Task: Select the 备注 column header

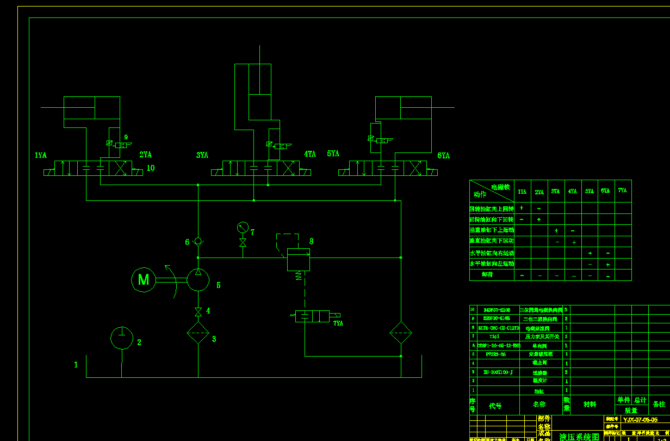Action: [x=659, y=404]
